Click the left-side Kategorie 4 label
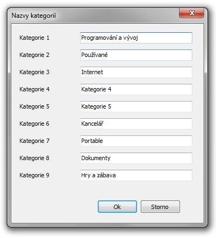Image resolution: width=216 pixels, height=238 pixels. 34,89
